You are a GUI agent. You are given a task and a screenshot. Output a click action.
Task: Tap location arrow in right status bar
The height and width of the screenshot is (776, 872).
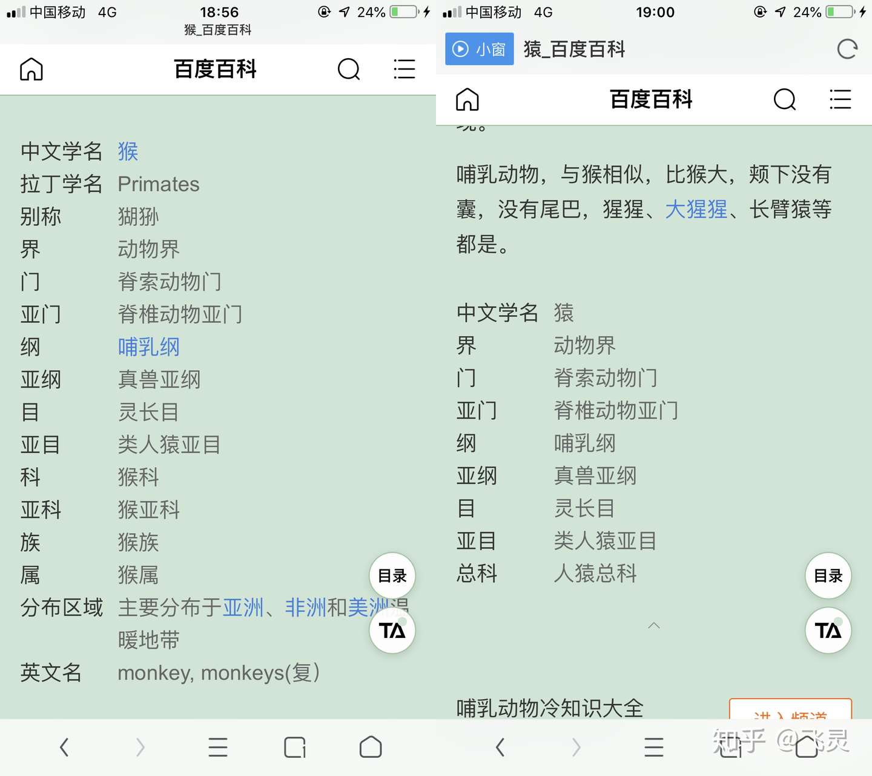point(781,12)
